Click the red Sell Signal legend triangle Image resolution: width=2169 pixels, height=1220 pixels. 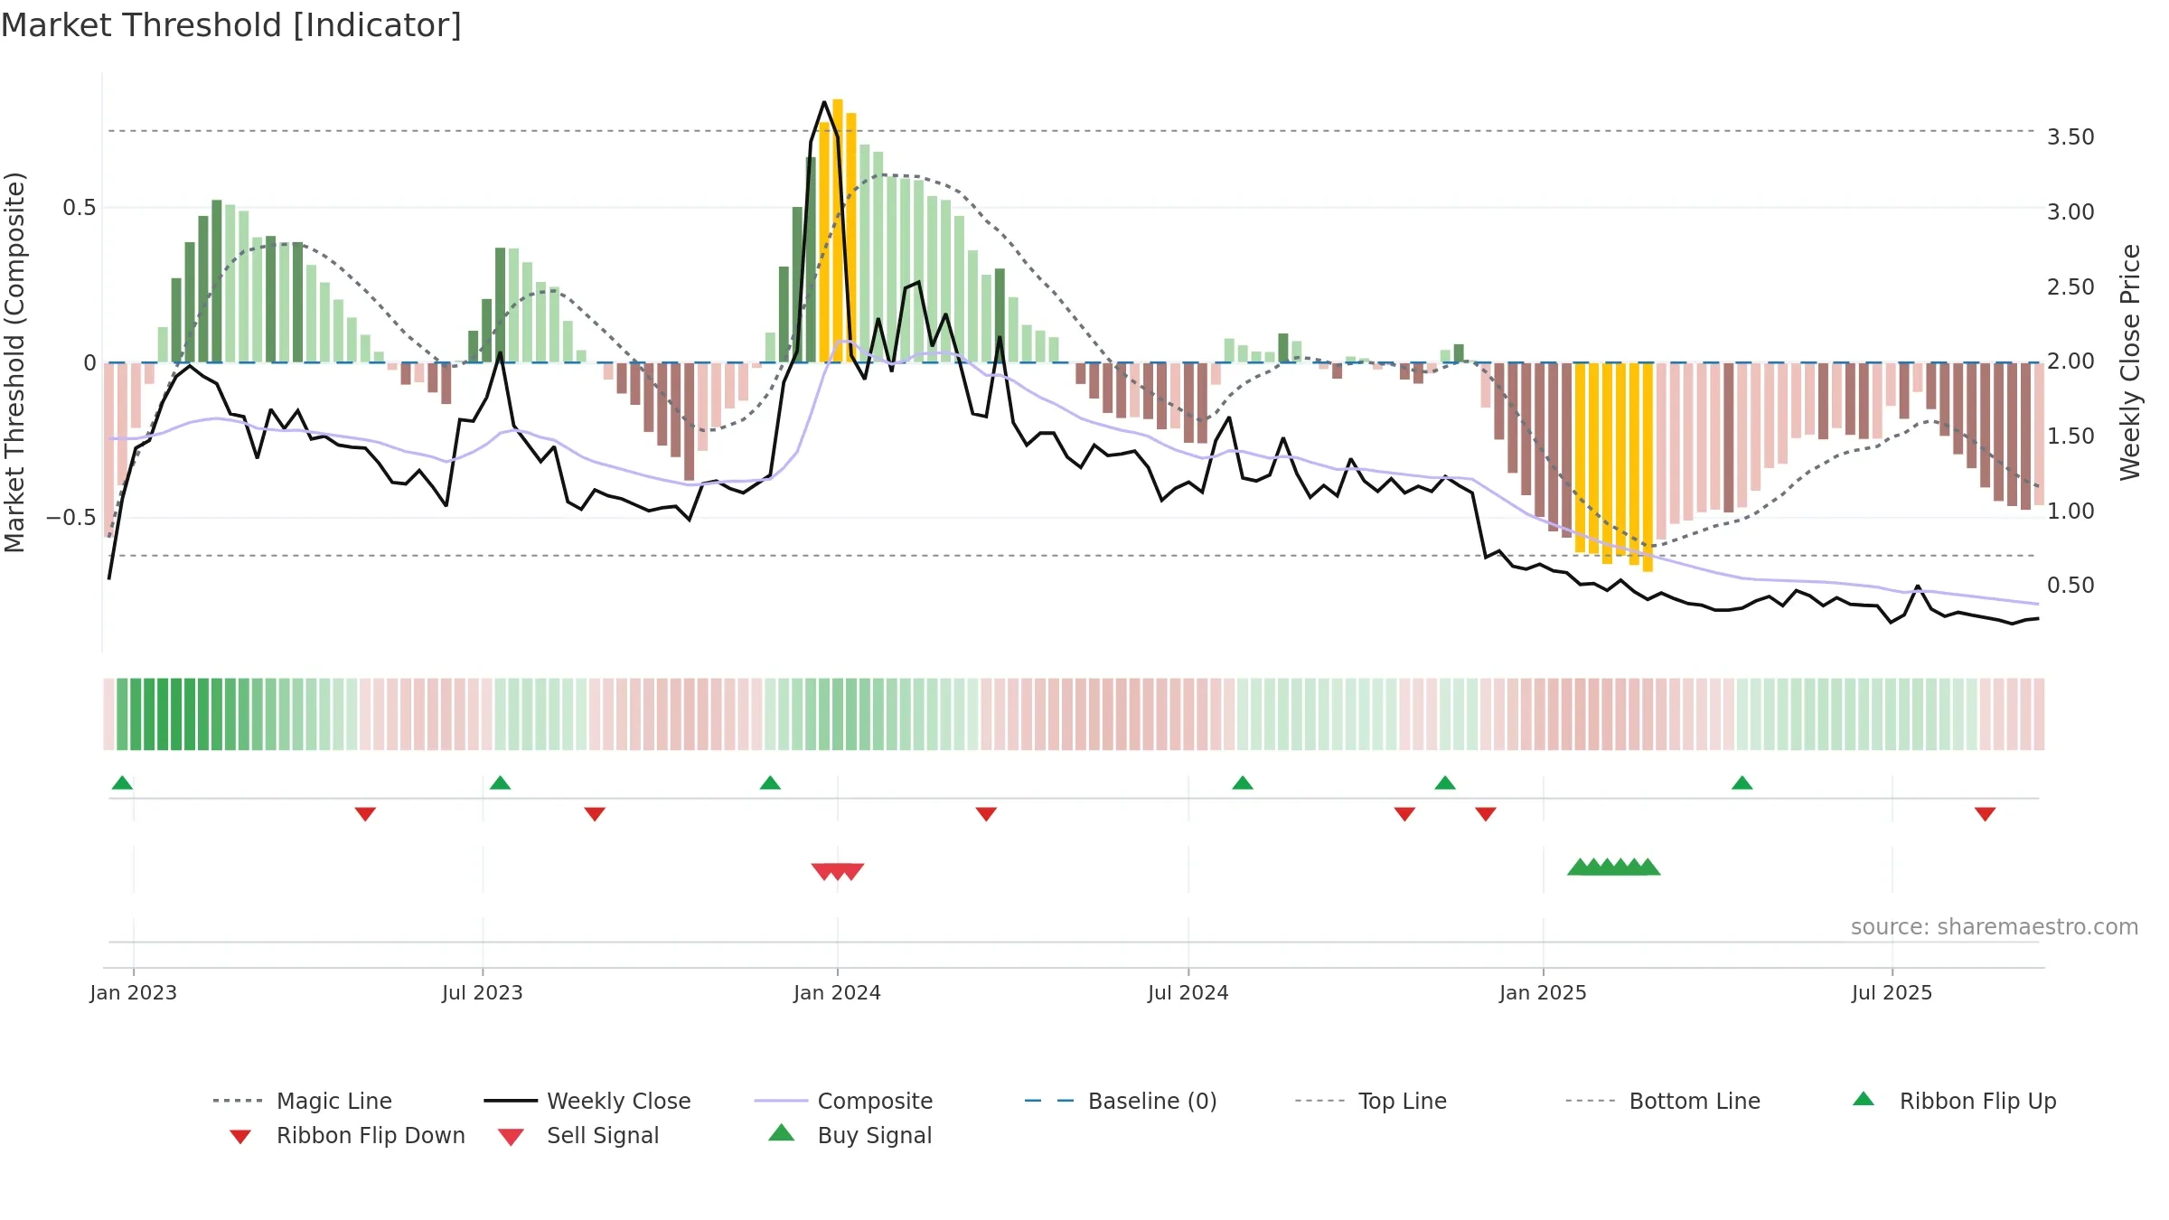pos(511,1137)
